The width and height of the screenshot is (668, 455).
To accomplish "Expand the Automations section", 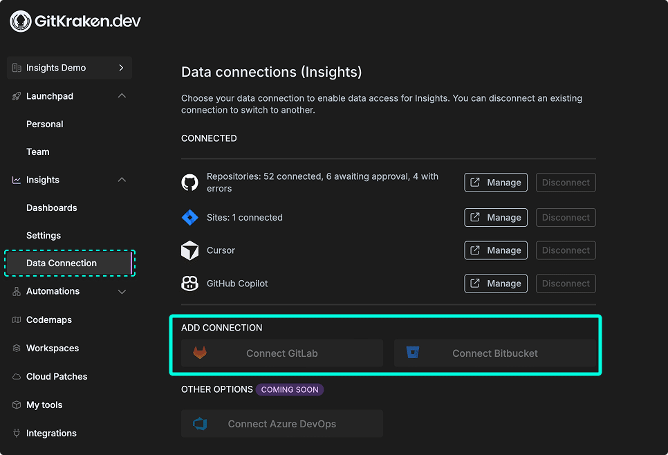I will coord(122,291).
